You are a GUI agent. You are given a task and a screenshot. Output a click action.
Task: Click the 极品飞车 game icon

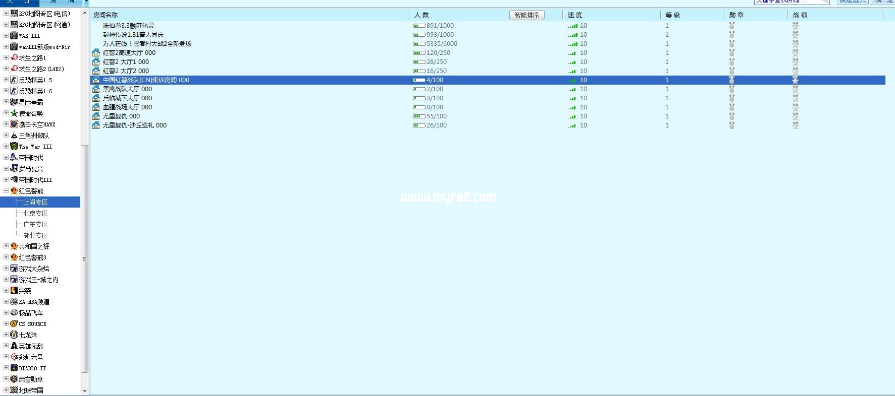(14, 313)
